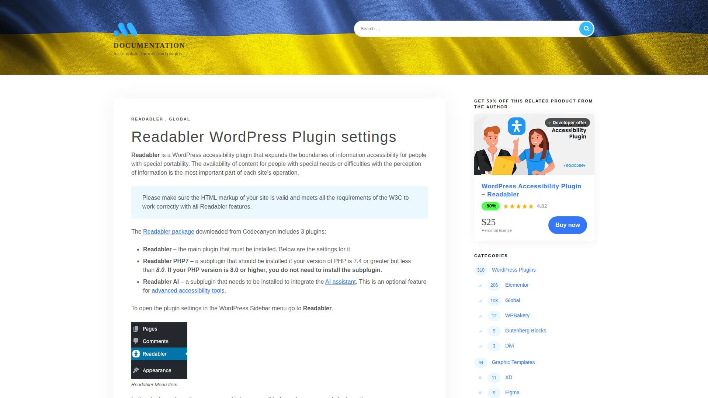Follow the Readabler package link
708x398 pixels.
pyautogui.click(x=169, y=231)
